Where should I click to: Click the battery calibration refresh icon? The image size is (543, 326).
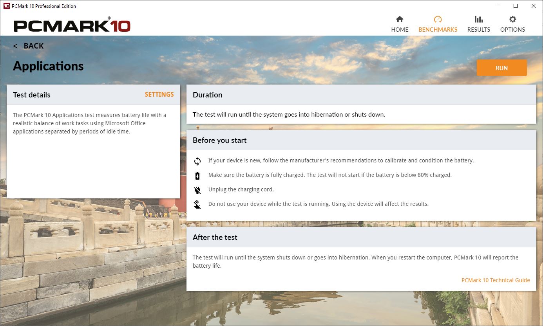click(197, 161)
